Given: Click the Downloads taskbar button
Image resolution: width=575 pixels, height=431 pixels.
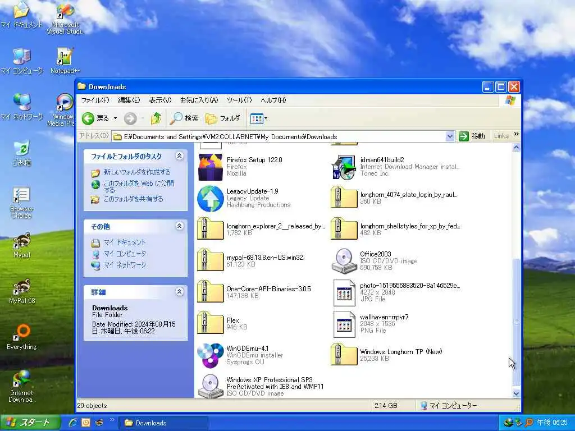Looking at the screenshot, I should coord(164,423).
